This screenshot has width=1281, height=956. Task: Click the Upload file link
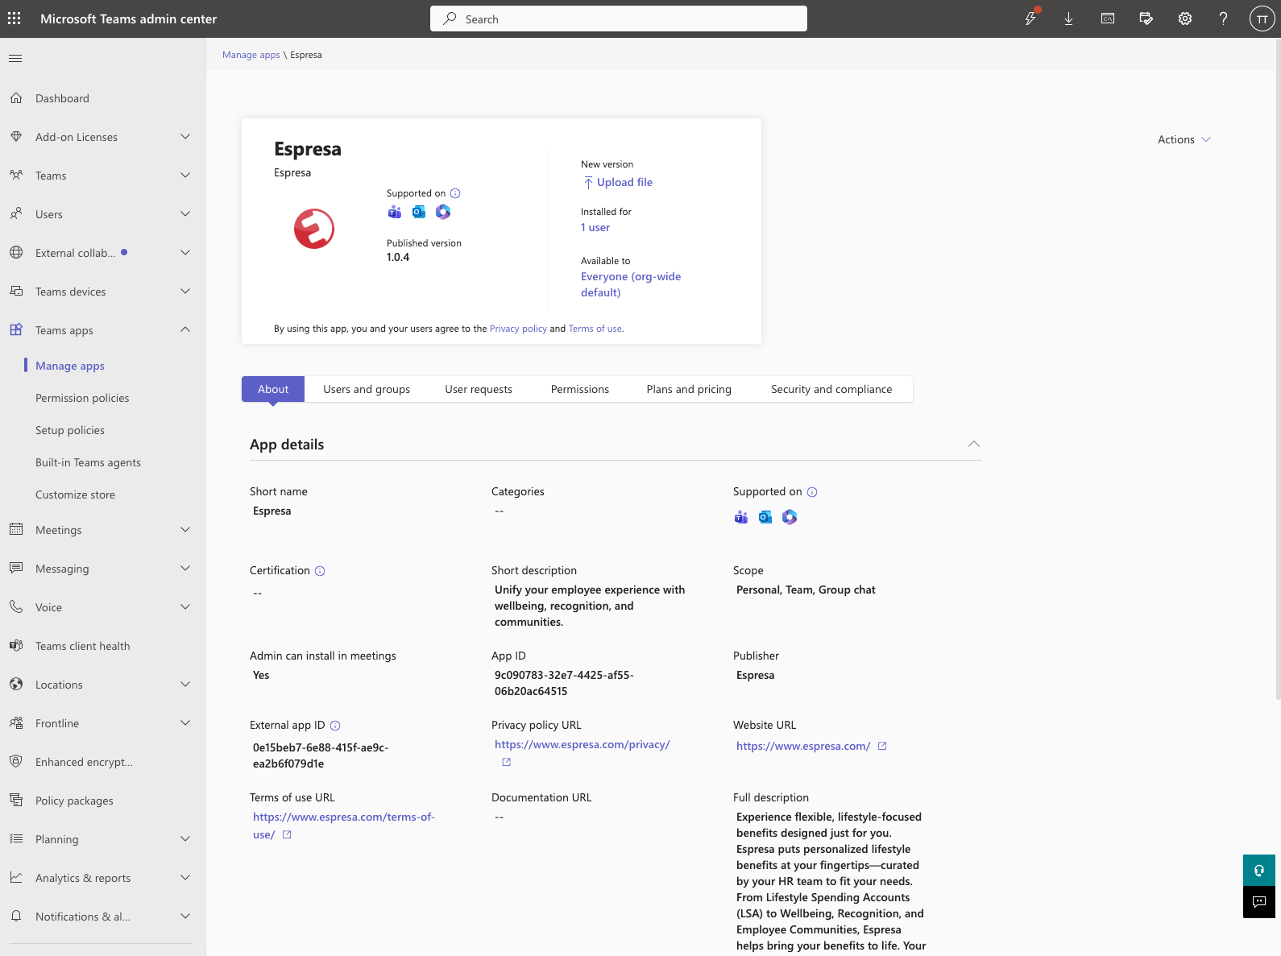[617, 183]
